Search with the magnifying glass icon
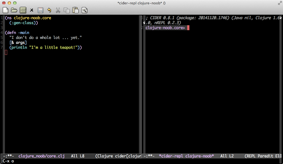This screenshot has width=283, height=164. pyautogui.click(x=84, y=10)
